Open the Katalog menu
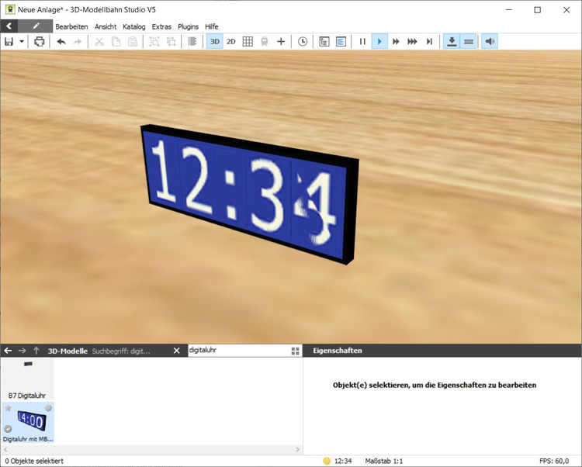This screenshot has height=467, width=582. (x=134, y=26)
